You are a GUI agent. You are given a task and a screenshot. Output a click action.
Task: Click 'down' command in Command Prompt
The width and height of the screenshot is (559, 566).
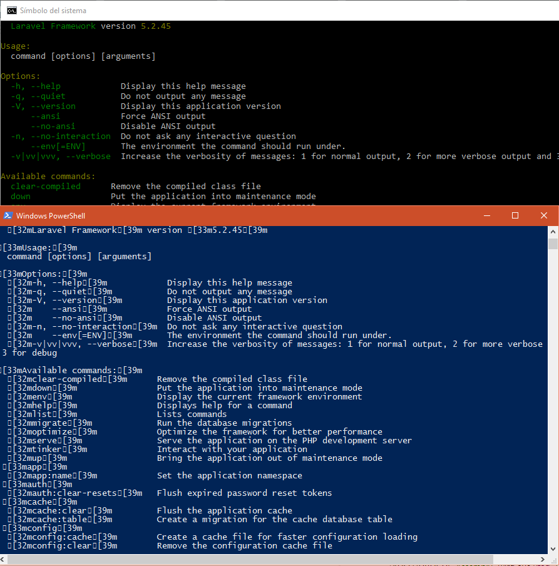tap(21, 197)
